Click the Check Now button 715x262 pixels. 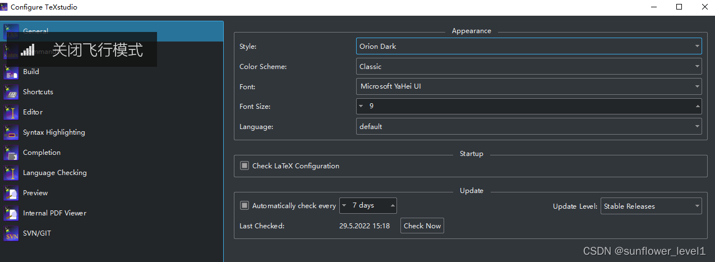[x=422, y=226]
